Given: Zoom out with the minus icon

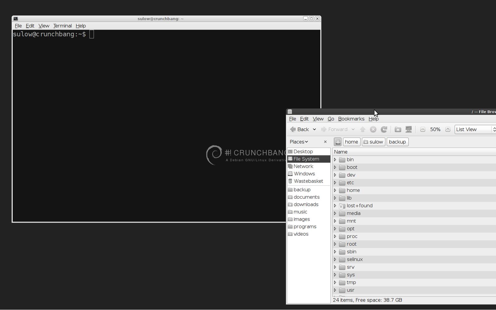Looking at the screenshot, I should (423, 130).
